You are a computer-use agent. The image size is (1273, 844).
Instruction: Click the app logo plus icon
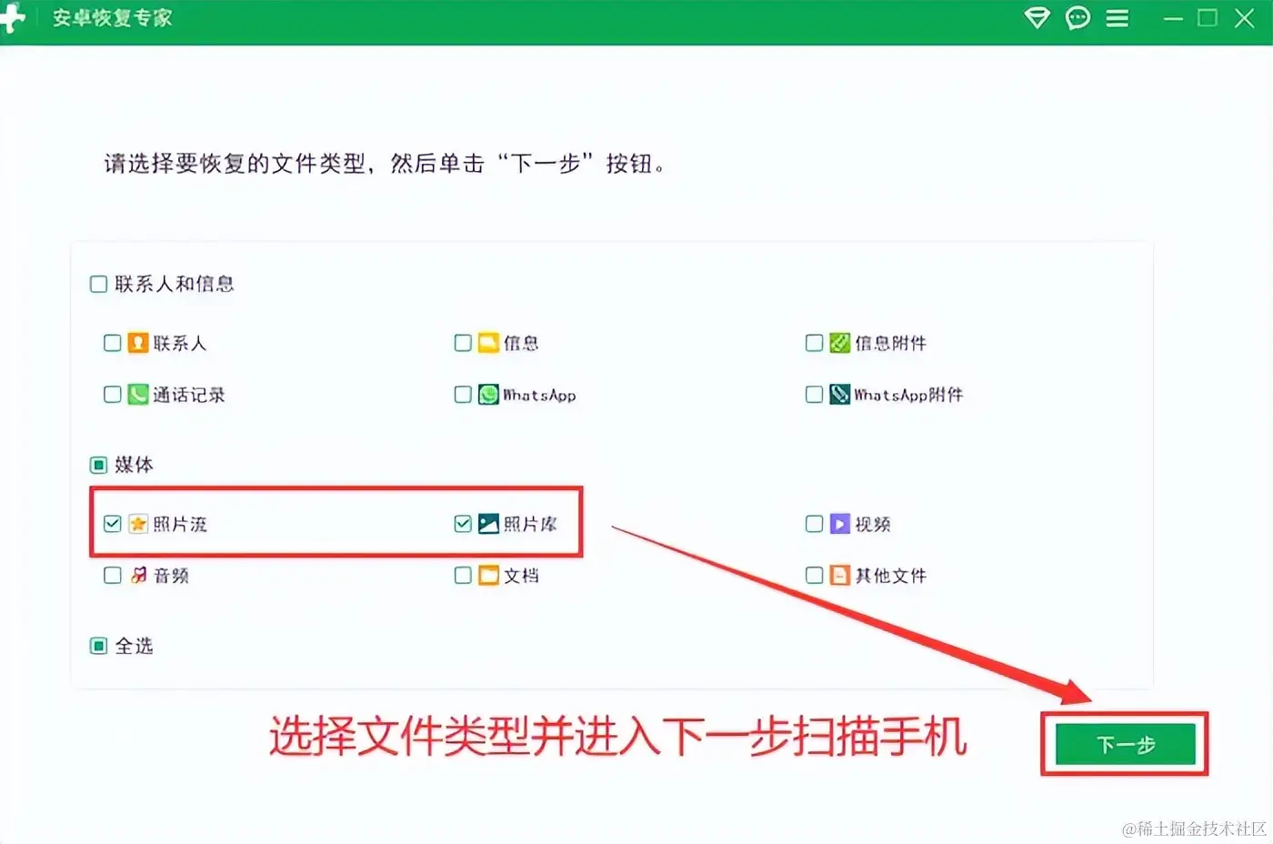coord(12,19)
